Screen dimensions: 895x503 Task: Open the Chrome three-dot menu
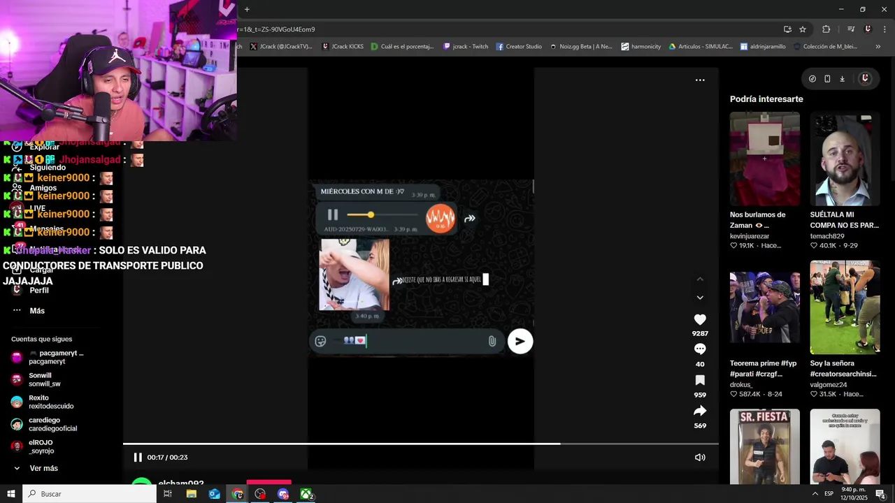(885, 29)
